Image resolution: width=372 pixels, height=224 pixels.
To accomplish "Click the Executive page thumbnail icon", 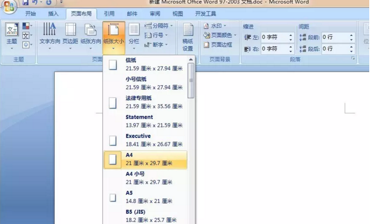I will (113, 141).
